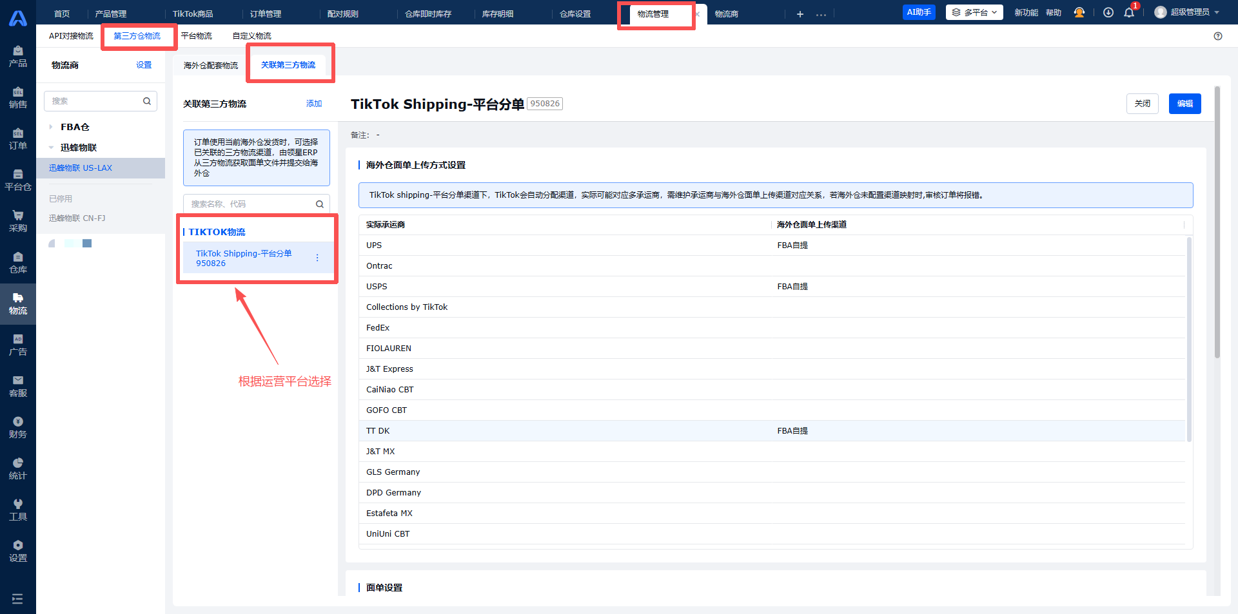Viewport: 1238px width, 614px height.
Task: Select the 第三方仓物流 sub-tab
Action: tap(137, 36)
